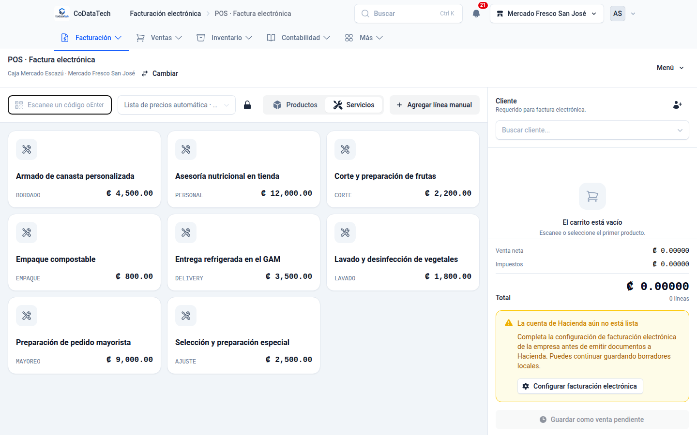Click Configurar facturación electrónica button
This screenshot has width=697, height=435.
tap(580, 386)
